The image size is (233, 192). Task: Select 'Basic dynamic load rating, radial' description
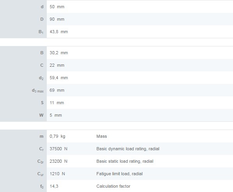(128, 149)
